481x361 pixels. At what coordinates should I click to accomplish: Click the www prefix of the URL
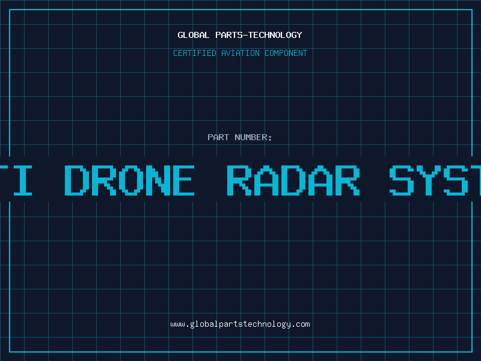tap(177, 325)
